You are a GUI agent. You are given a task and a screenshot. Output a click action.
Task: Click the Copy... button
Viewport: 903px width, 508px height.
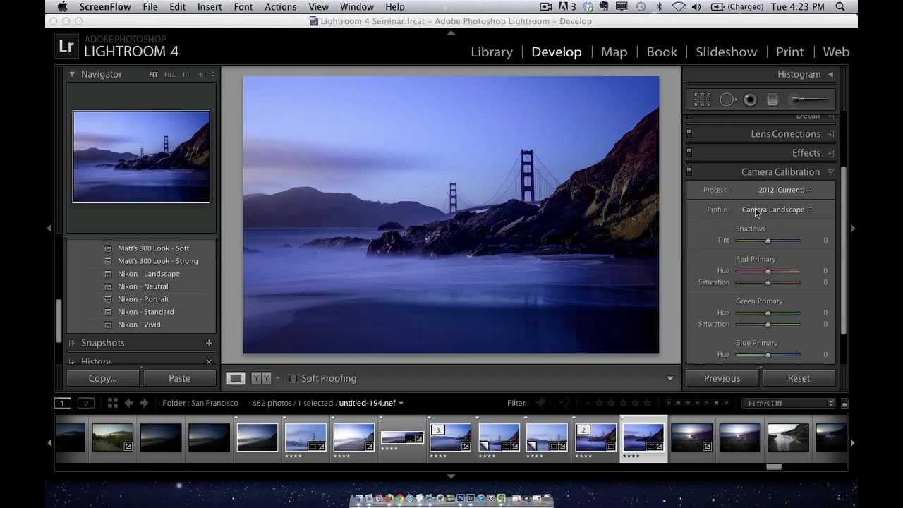click(x=103, y=378)
